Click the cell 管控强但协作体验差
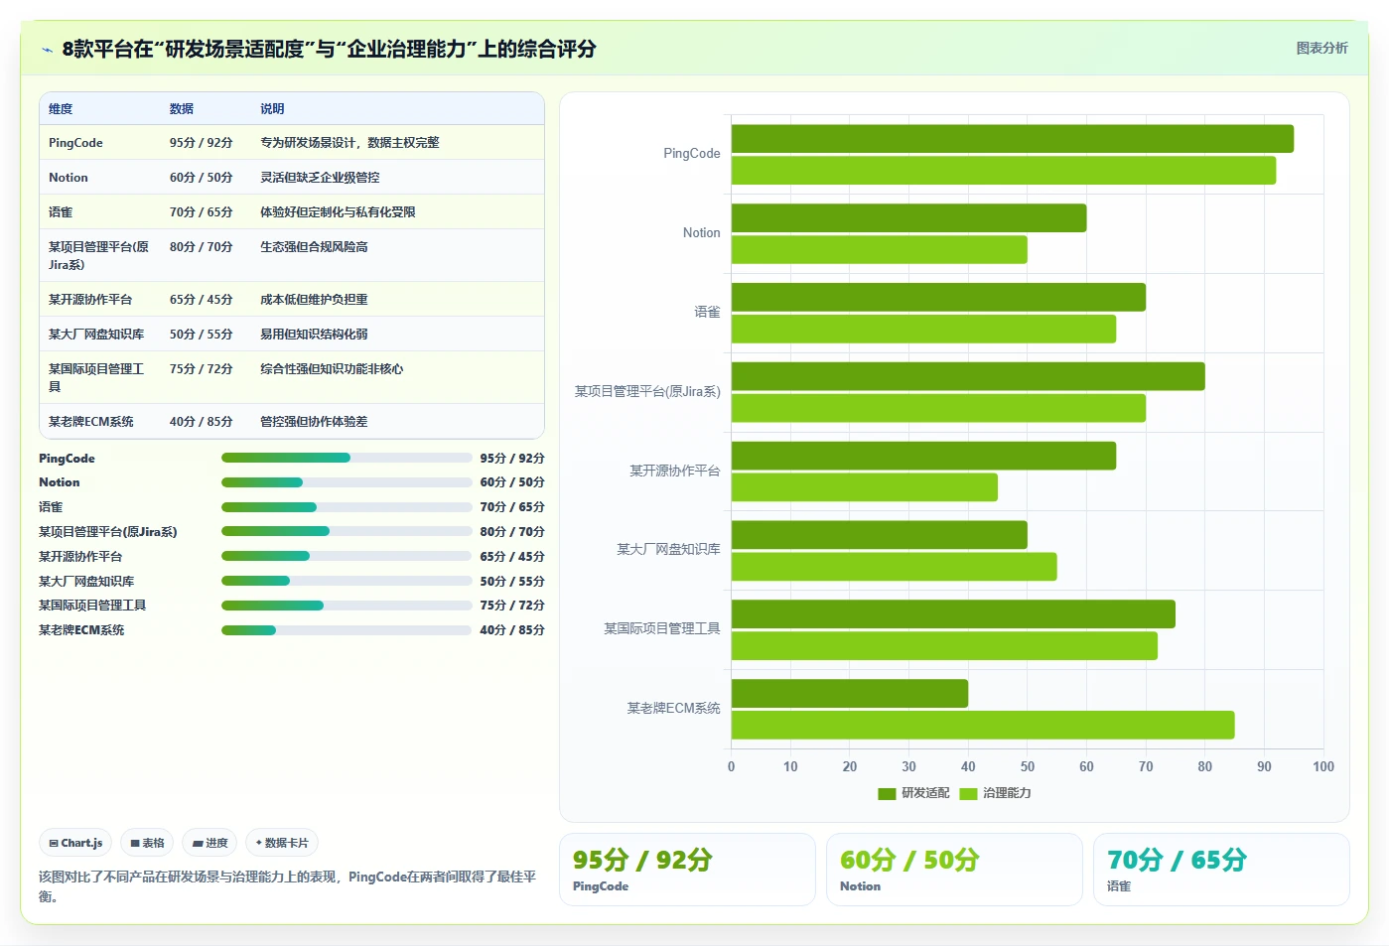Image resolution: width=1389 pixels, height=946 pixels. click(x=314, y=422)
